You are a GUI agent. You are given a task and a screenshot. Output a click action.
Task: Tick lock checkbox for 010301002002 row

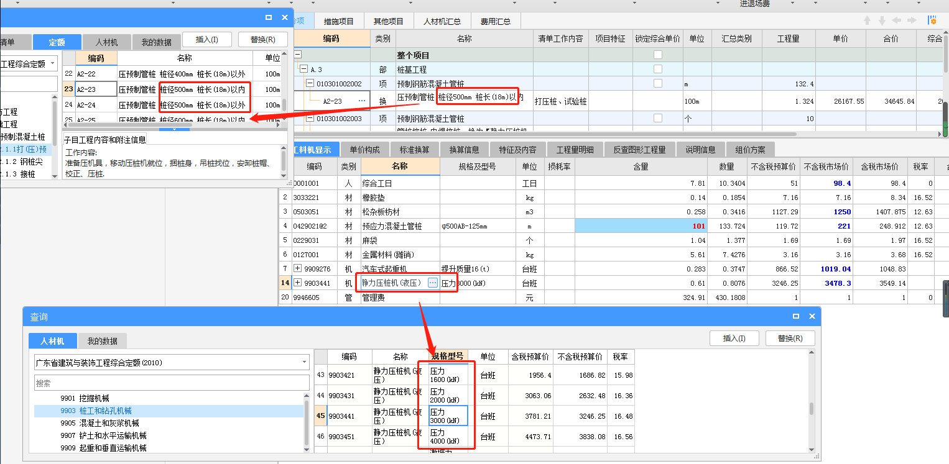[658, 83]
